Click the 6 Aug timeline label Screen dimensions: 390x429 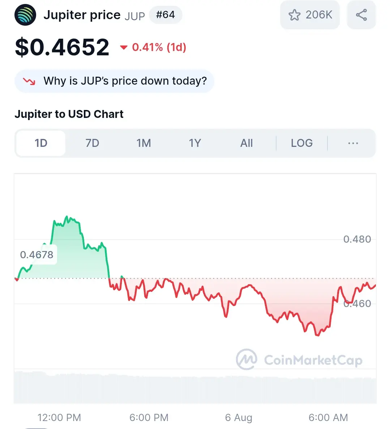point(239,417)
